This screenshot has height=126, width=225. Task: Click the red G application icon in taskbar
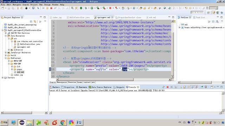coord(54,122)
